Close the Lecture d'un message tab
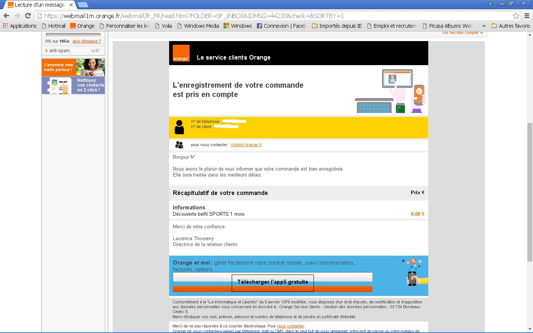This screenshot has width=533, height=333. [x=71, y=5]
